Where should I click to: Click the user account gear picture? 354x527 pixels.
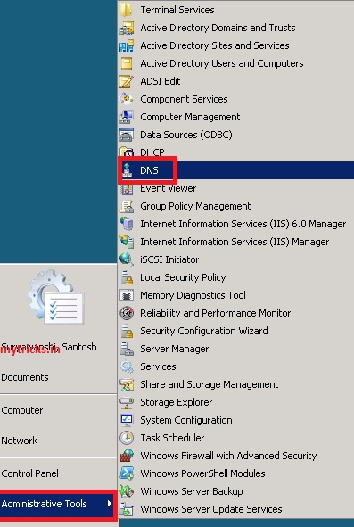click(56, 297)
